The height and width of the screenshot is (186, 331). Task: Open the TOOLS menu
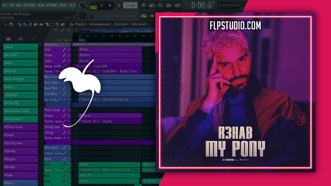click(63, 5)
